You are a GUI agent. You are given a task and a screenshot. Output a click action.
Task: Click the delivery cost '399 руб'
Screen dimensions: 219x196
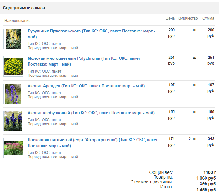pyautogui.click(x=208, y=184)
